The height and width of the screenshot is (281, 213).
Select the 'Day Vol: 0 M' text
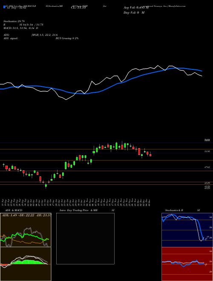tap(134, 13)
